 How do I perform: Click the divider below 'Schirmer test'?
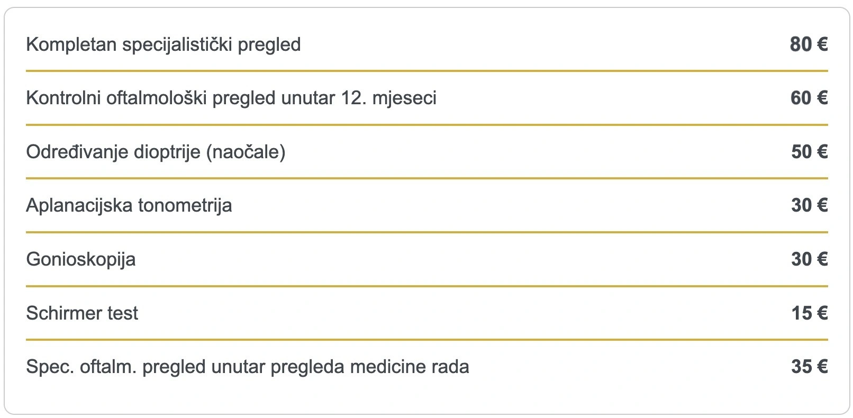pos(426,340)
